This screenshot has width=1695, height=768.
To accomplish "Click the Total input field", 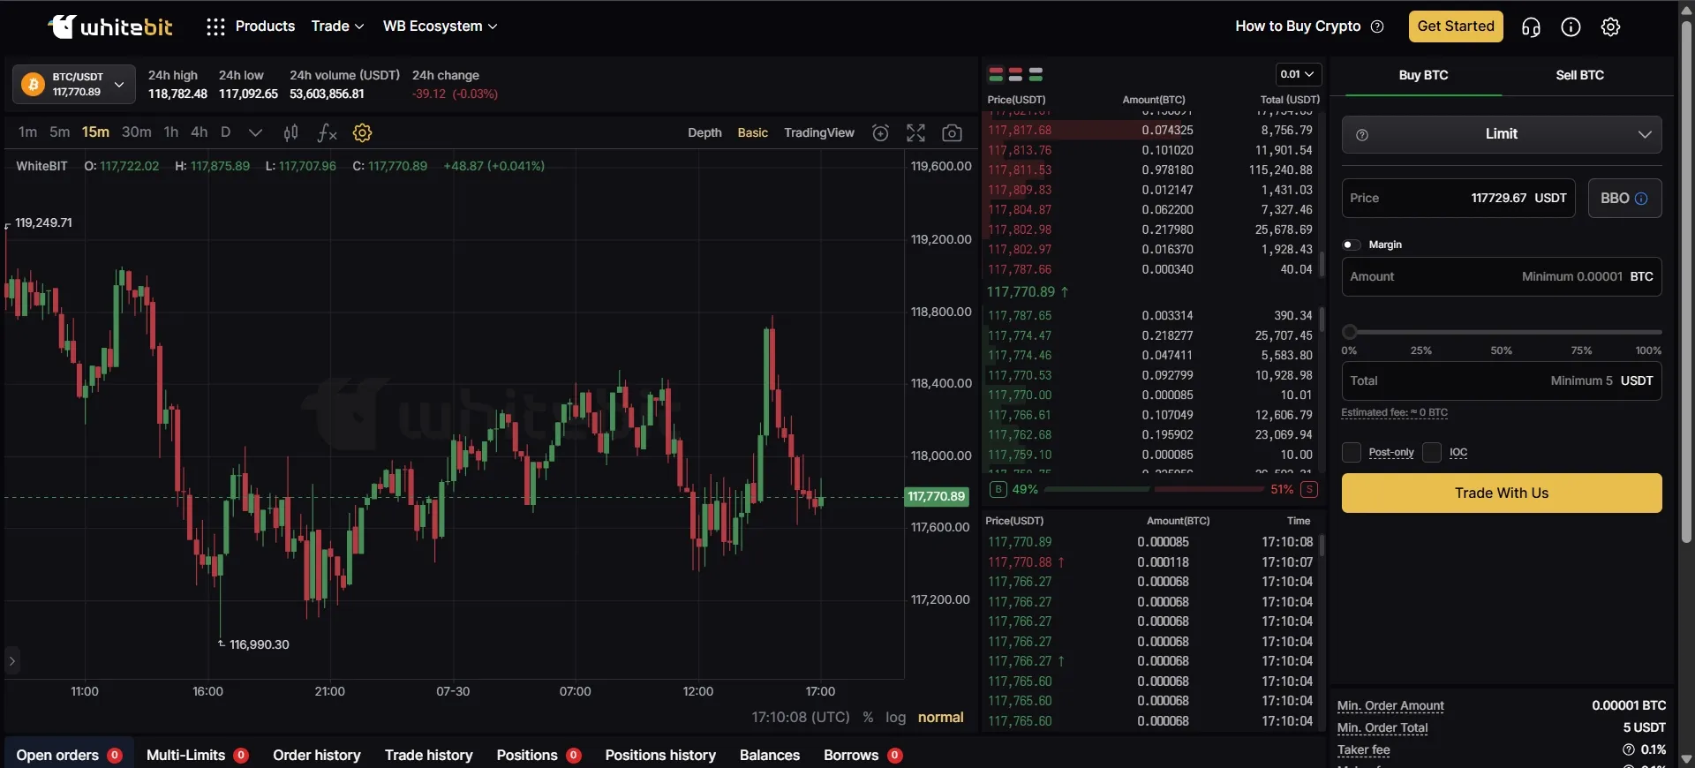I will (x=1502, y=381).
